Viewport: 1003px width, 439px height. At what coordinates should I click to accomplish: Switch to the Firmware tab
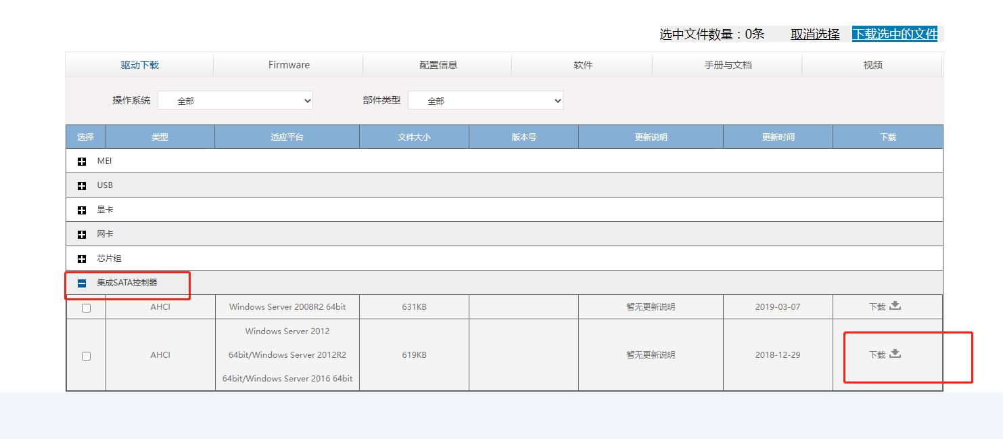[x=289, y=65]
